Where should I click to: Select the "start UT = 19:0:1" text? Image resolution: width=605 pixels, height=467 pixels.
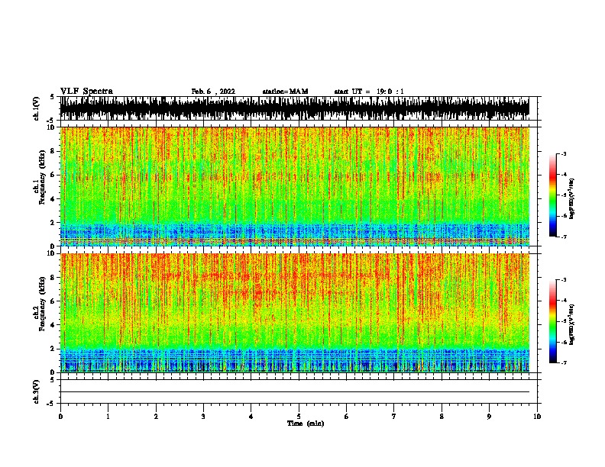[369, 92]
